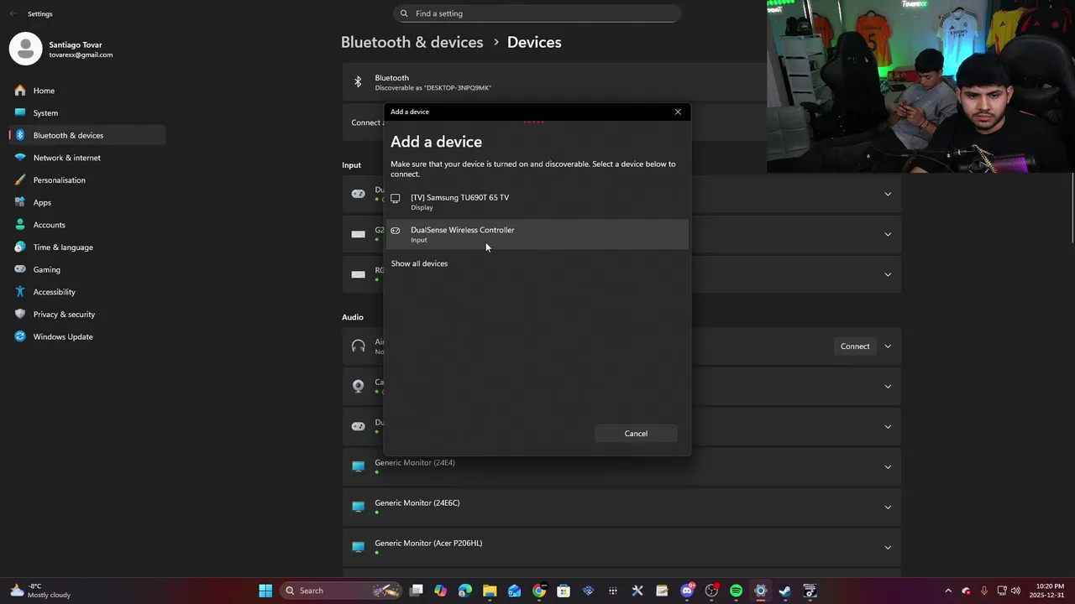Screen dimensions: 1075x604
Task: Click the Santiago Tovar profile avatar
Action: 25,49
